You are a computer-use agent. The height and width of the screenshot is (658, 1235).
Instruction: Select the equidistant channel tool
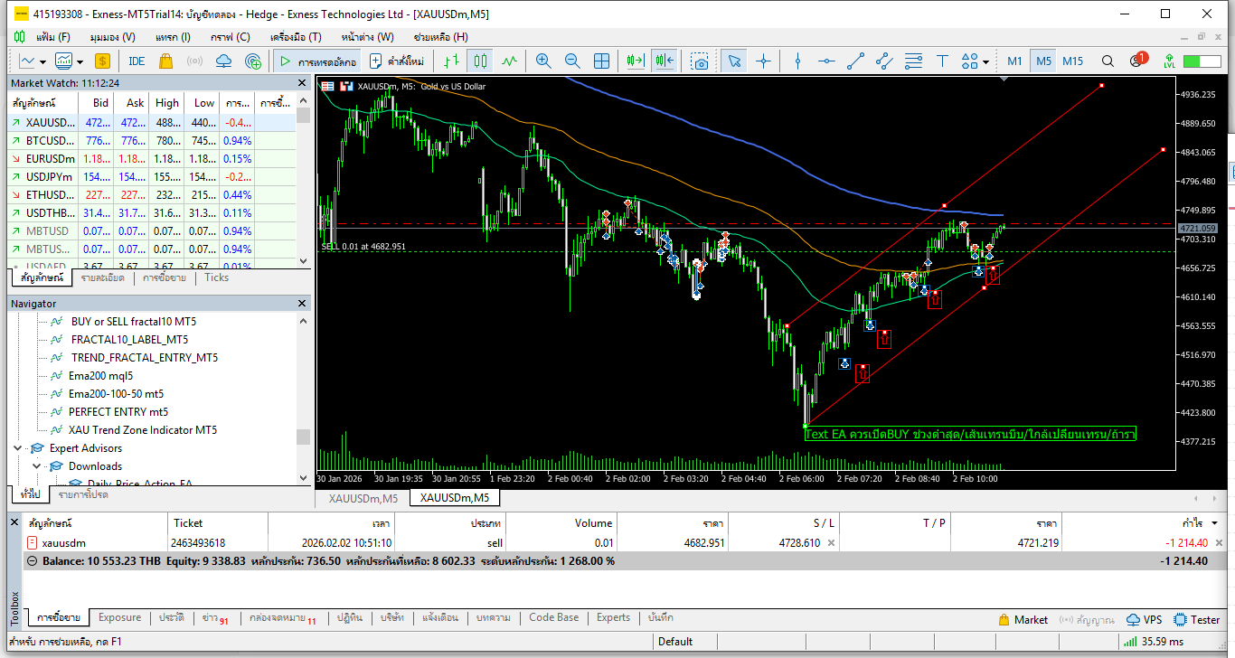(884, 61)
